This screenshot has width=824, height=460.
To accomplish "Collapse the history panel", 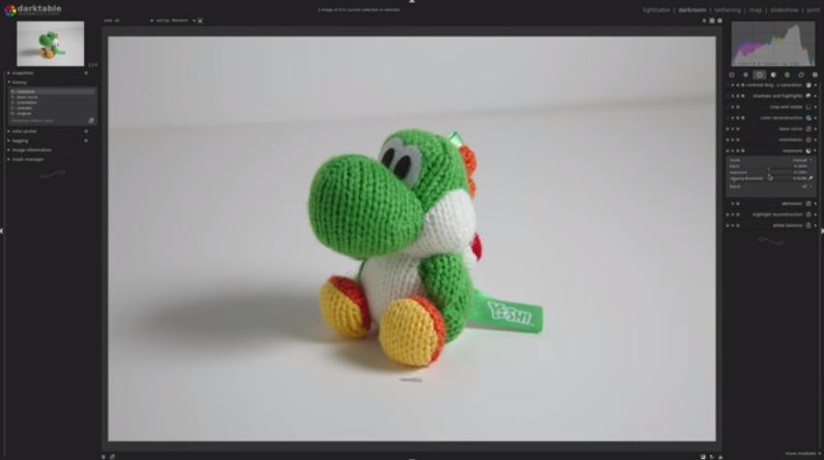I will tap(17, 82).
